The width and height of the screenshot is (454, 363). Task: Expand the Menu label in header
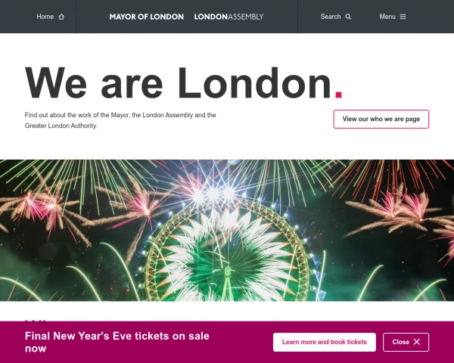[387, 17]
